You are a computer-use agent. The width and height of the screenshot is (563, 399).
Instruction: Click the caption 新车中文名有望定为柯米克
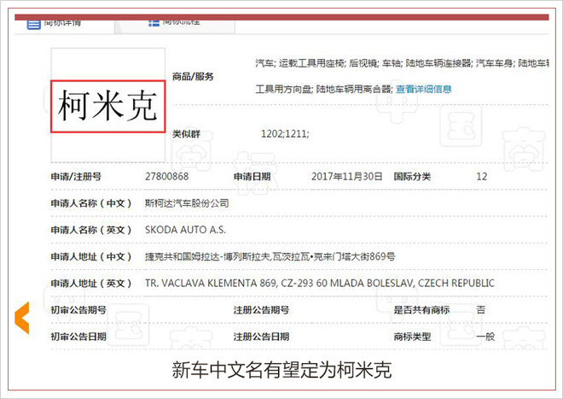[x=281, y=370]
